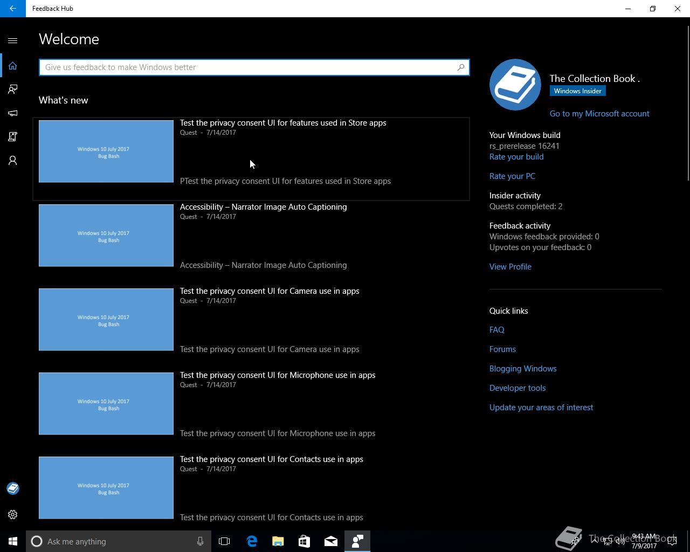This screenshot has width=690, height=552.
Task: Click the Camera use quest thumbnail
Action: (x=106, y=320)
